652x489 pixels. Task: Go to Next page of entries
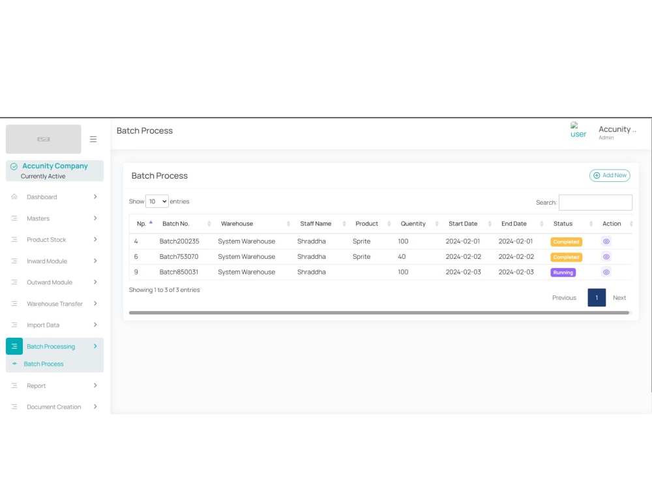(x=619, y=297)
